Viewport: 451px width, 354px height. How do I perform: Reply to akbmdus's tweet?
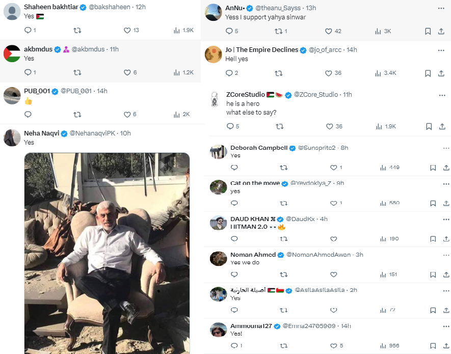(28, 72)
